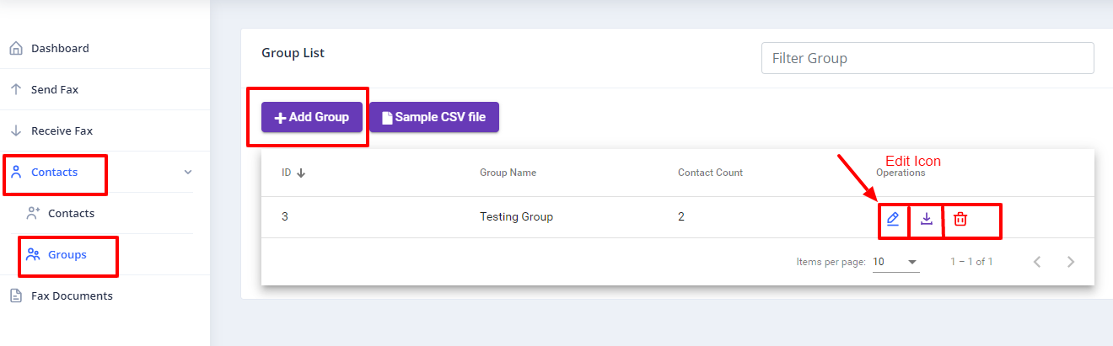Screen dimensions: 1113x346
Task: Click the Add Group button
Action: pos(312,117)
